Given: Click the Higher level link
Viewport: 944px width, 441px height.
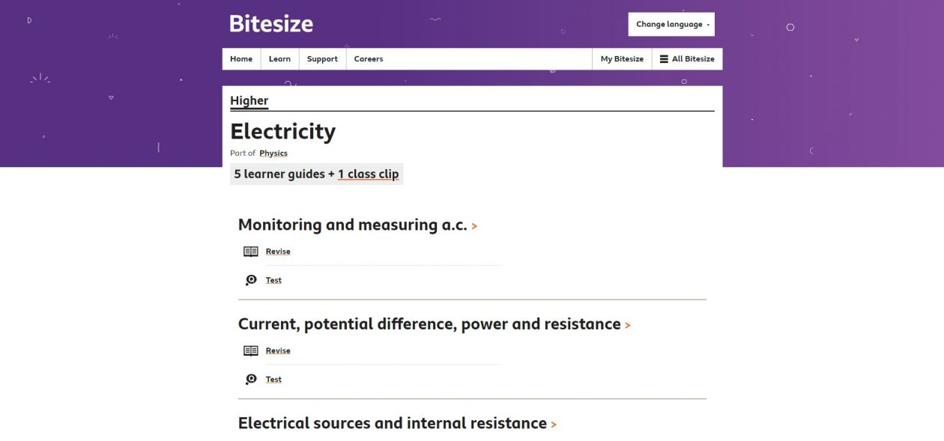Looking at the screenshot, I should 249,101.
